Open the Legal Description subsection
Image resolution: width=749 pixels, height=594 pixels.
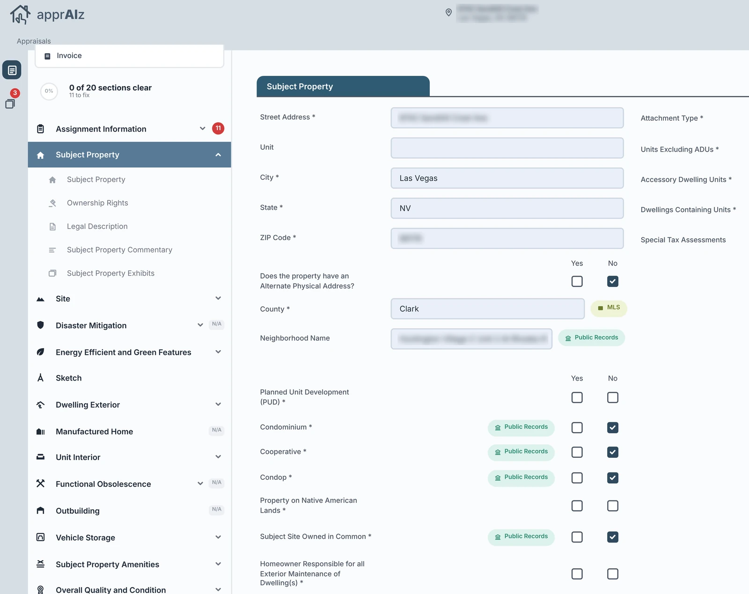[x=97, y=227]
